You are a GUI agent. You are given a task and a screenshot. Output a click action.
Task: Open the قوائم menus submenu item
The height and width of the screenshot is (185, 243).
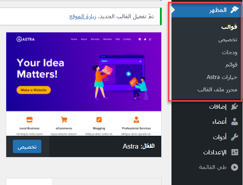pyautogui.click(x=231, y=65)
